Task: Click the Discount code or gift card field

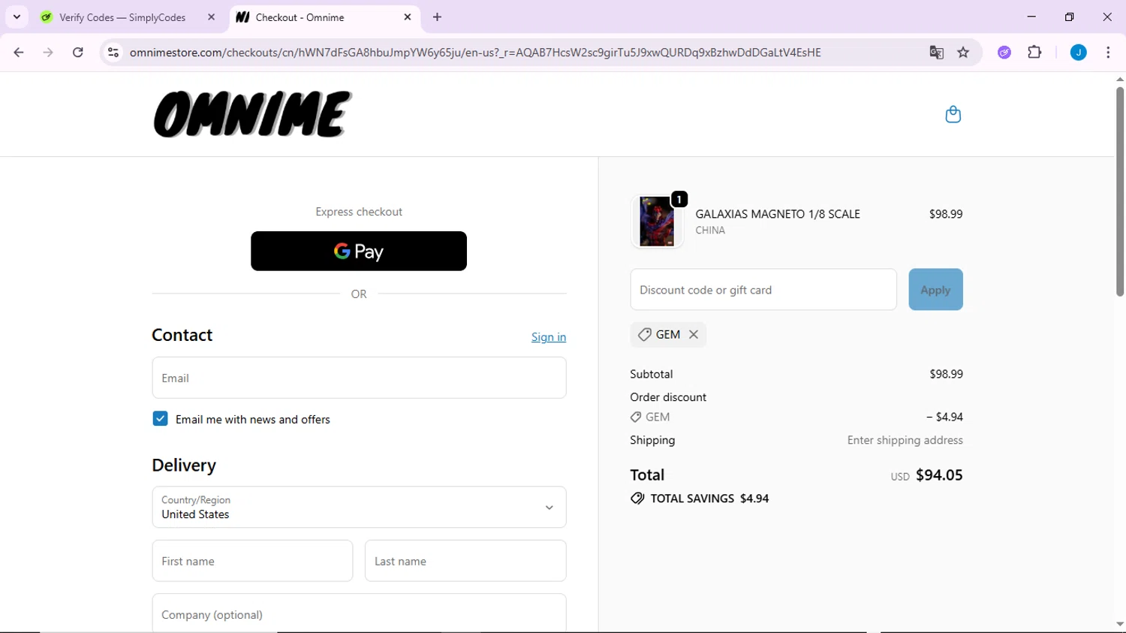Action: click(763, 290)
